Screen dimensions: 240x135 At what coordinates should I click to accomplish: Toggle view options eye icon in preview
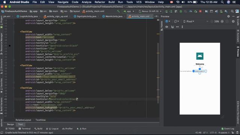(166, 27)
